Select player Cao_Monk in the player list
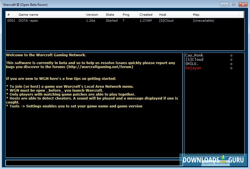250x169 pixels. point(194,55)
